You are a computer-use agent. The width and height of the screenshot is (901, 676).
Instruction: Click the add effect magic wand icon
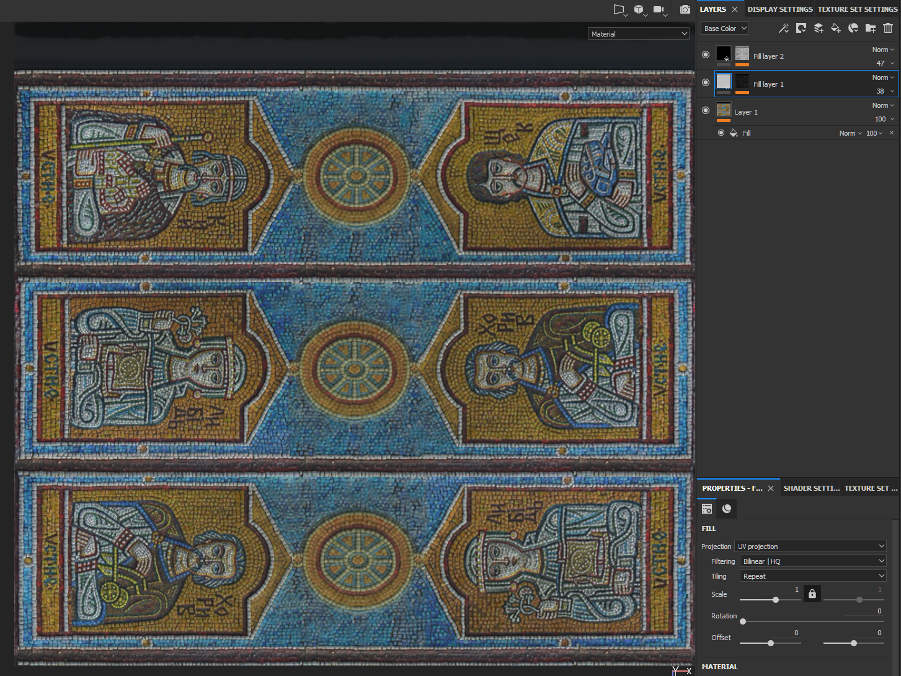point(784,28)
